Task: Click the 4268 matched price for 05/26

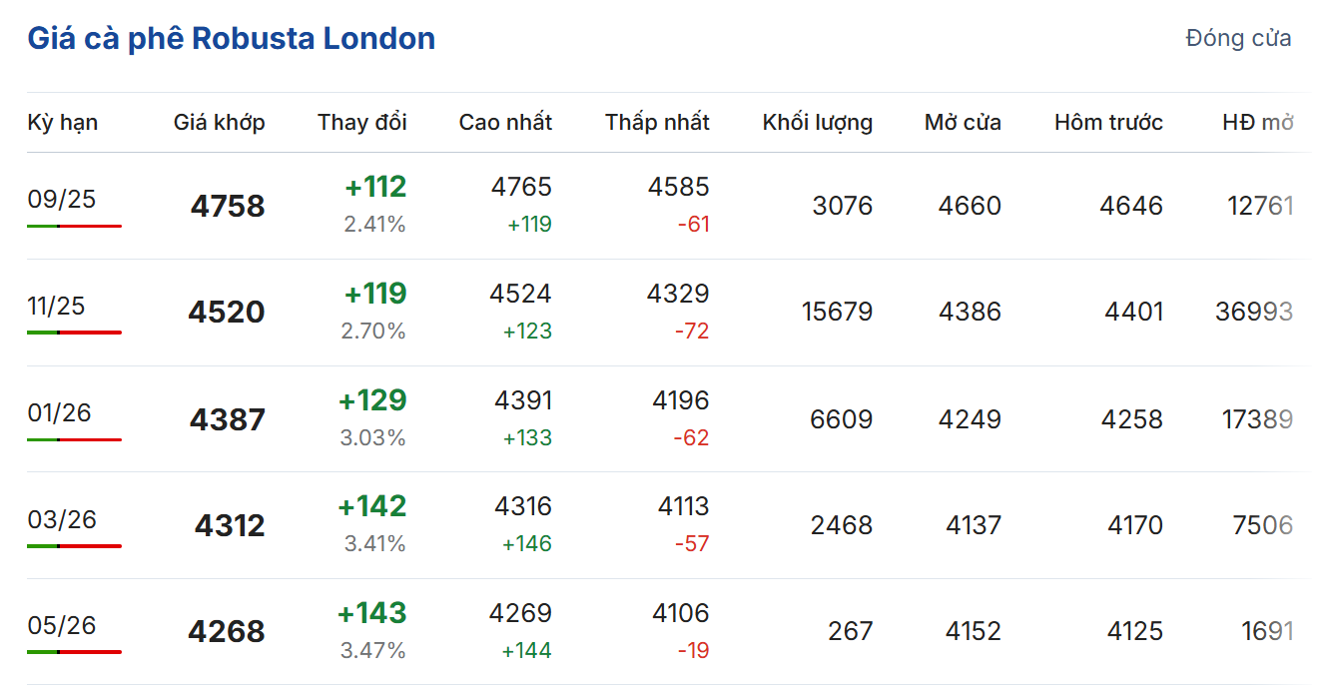Action: pos(227,632)
